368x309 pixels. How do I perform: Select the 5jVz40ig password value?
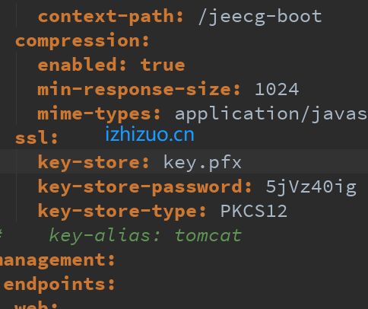(x=311, y=187)
